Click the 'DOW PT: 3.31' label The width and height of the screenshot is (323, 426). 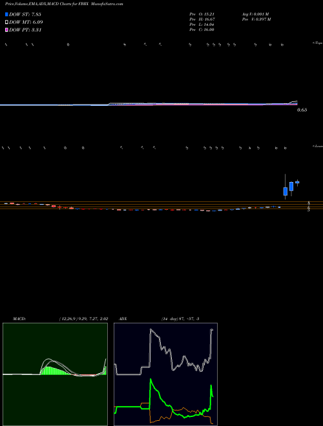tap(25, 30)
